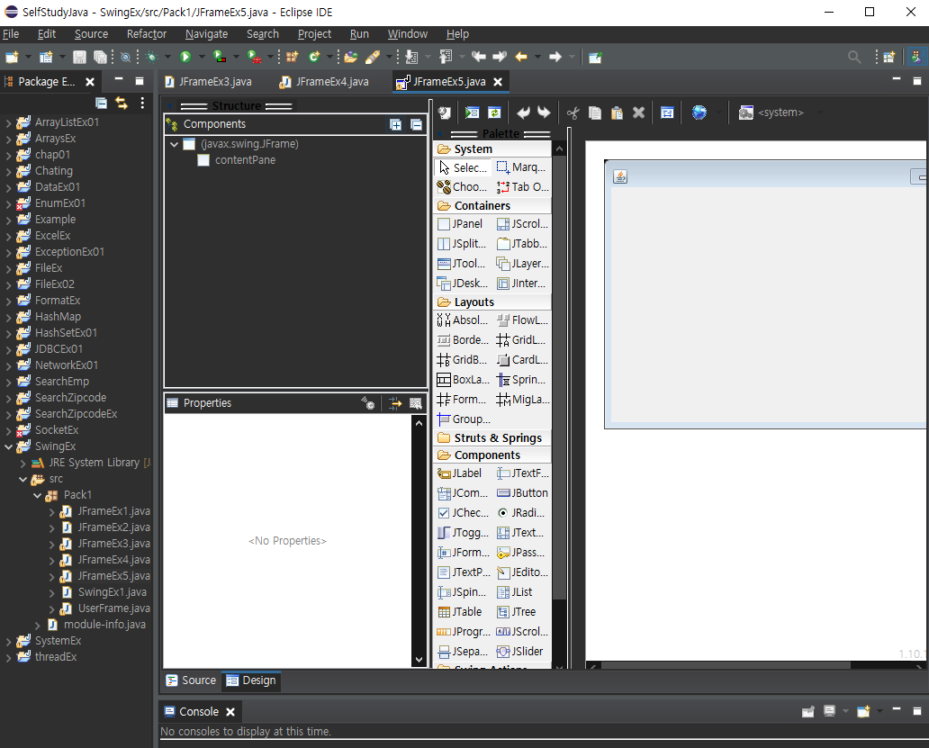This screenshot has height=748, width=929.
Task: Switch to the Source tab
Action: coord(191,680)
